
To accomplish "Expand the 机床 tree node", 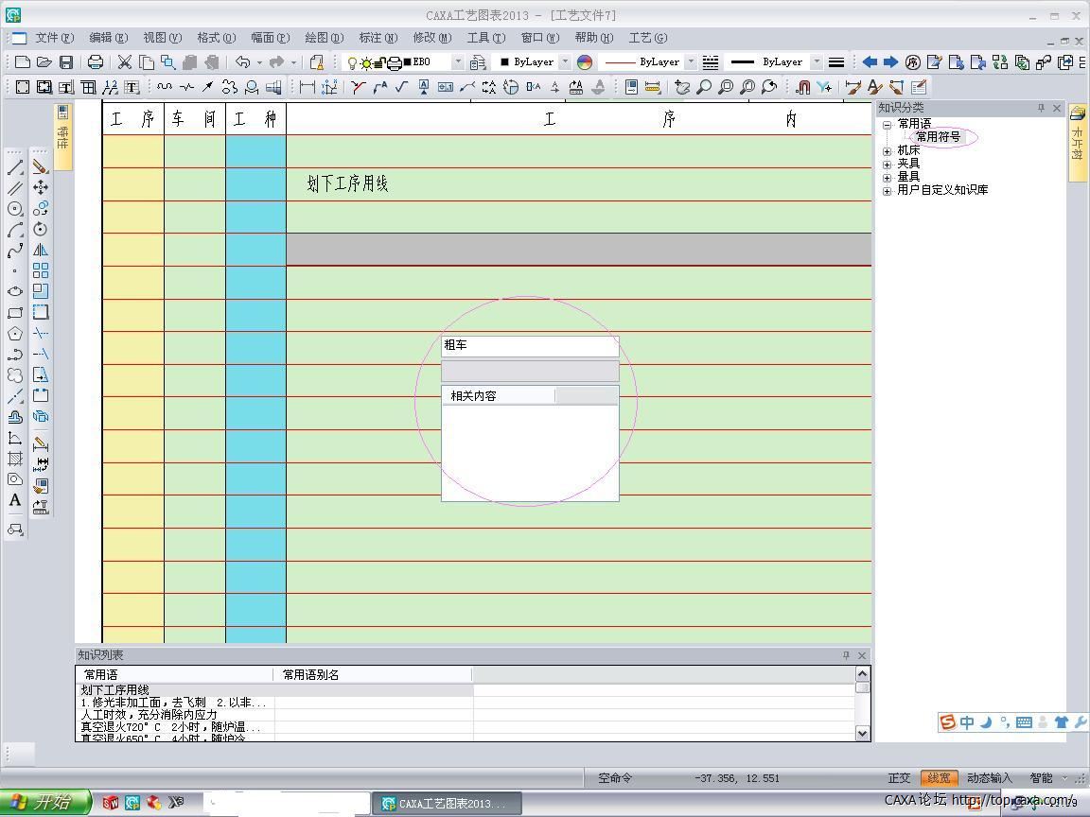I will point(888,150).
